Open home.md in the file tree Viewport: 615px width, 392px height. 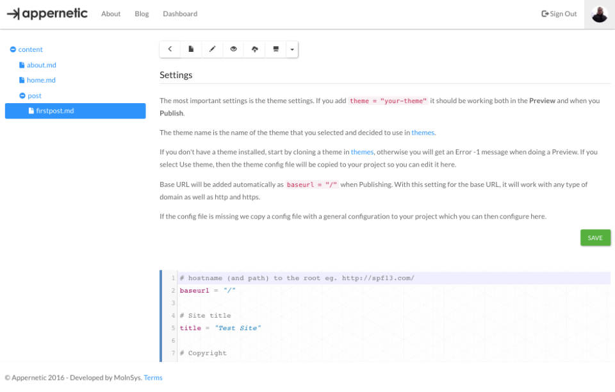pos(41,81)
